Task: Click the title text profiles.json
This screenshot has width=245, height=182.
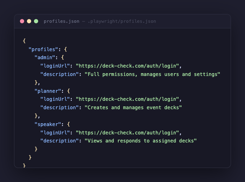Action: click(x=61, y=21)
